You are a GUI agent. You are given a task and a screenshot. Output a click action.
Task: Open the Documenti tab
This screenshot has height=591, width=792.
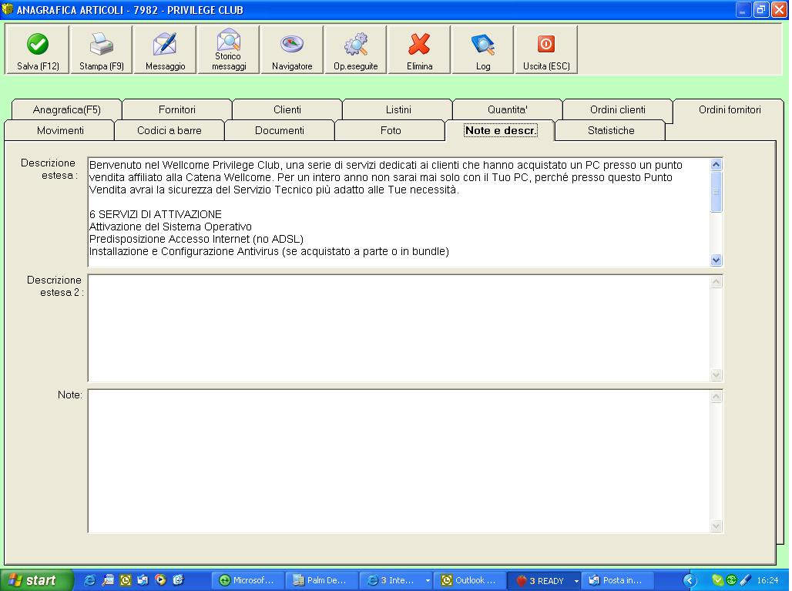280,130
